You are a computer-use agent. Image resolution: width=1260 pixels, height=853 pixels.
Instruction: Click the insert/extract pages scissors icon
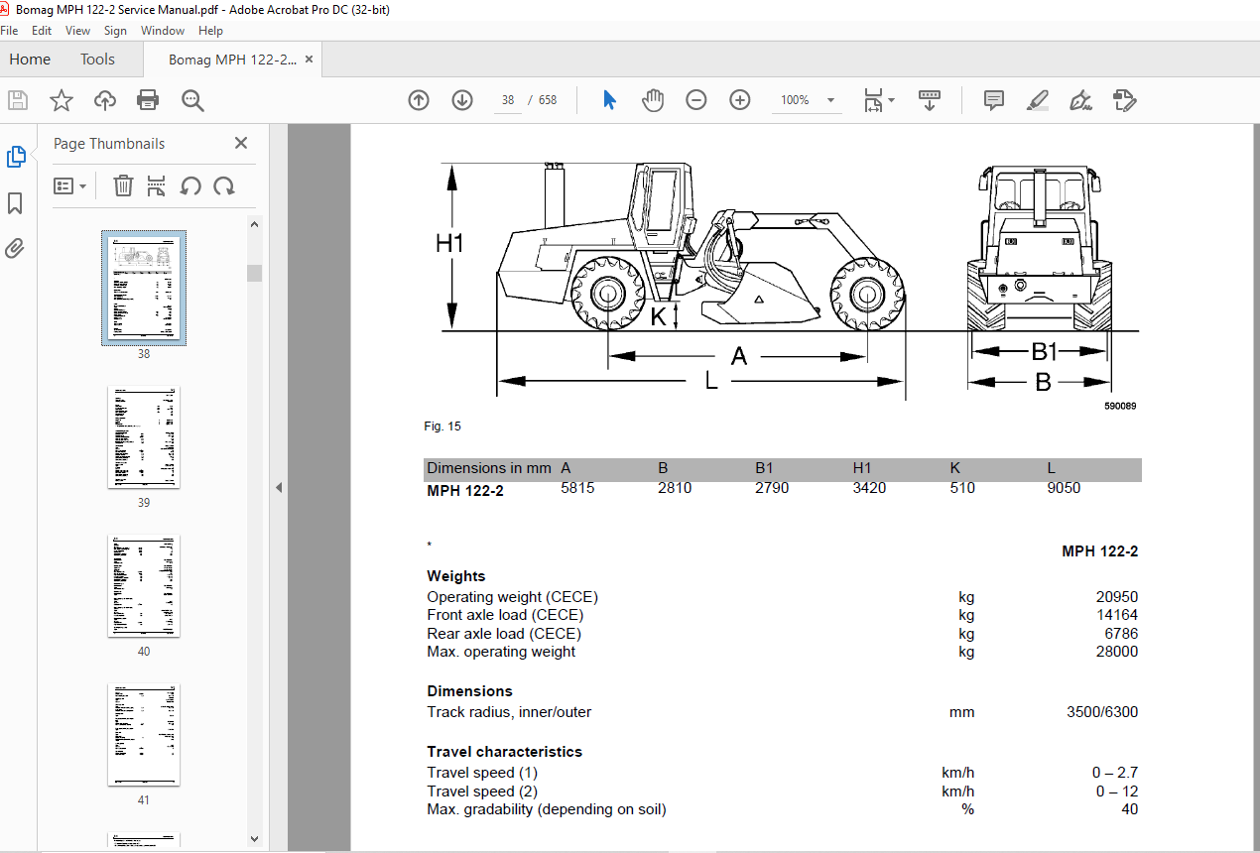click(x=157, y=185)
